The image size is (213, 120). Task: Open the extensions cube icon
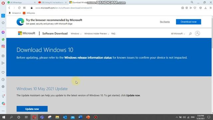pyautogui.click(x=200, y=8)
